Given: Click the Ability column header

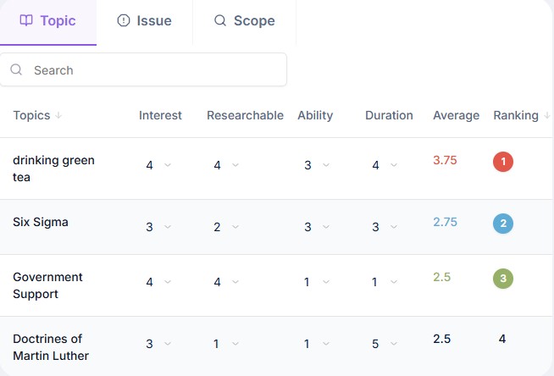Looking at the screenshot, I should [x=315, y=115].
